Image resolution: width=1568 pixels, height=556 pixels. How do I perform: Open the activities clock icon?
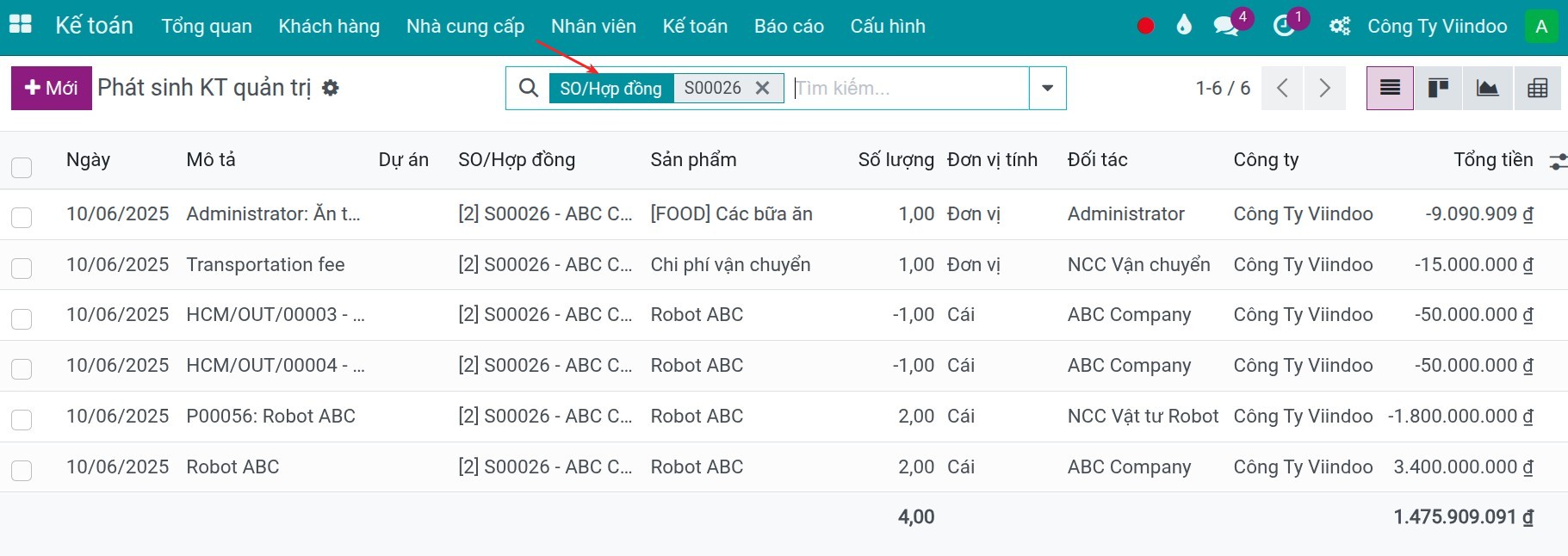(x=1283, y=26)
